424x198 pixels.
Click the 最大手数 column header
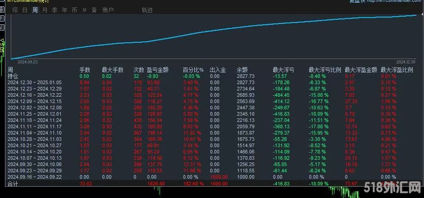click(113, 70)
